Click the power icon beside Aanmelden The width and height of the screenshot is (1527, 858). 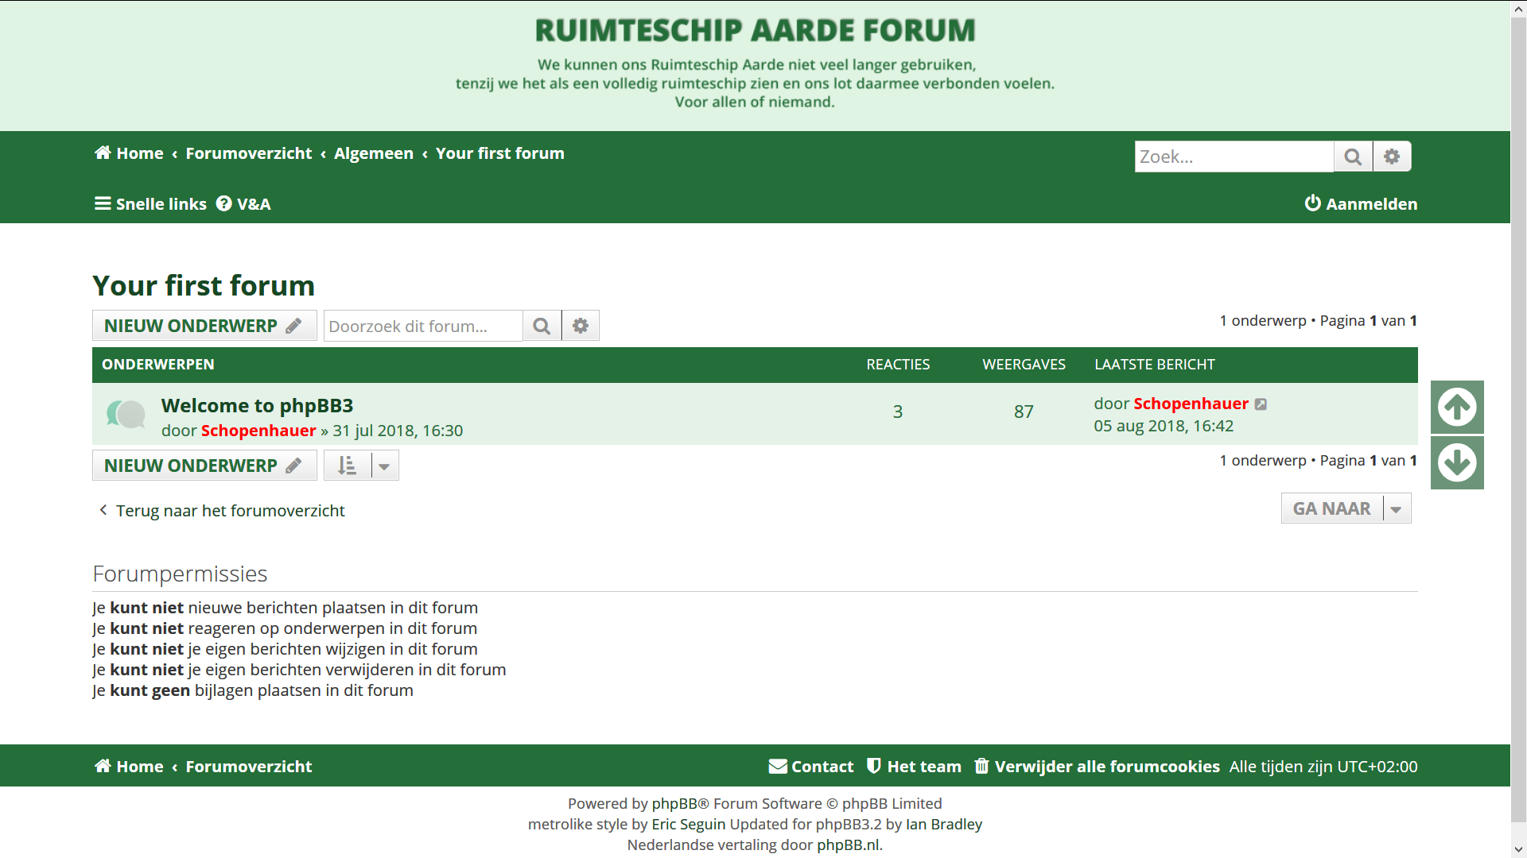tap(1312, 203)
